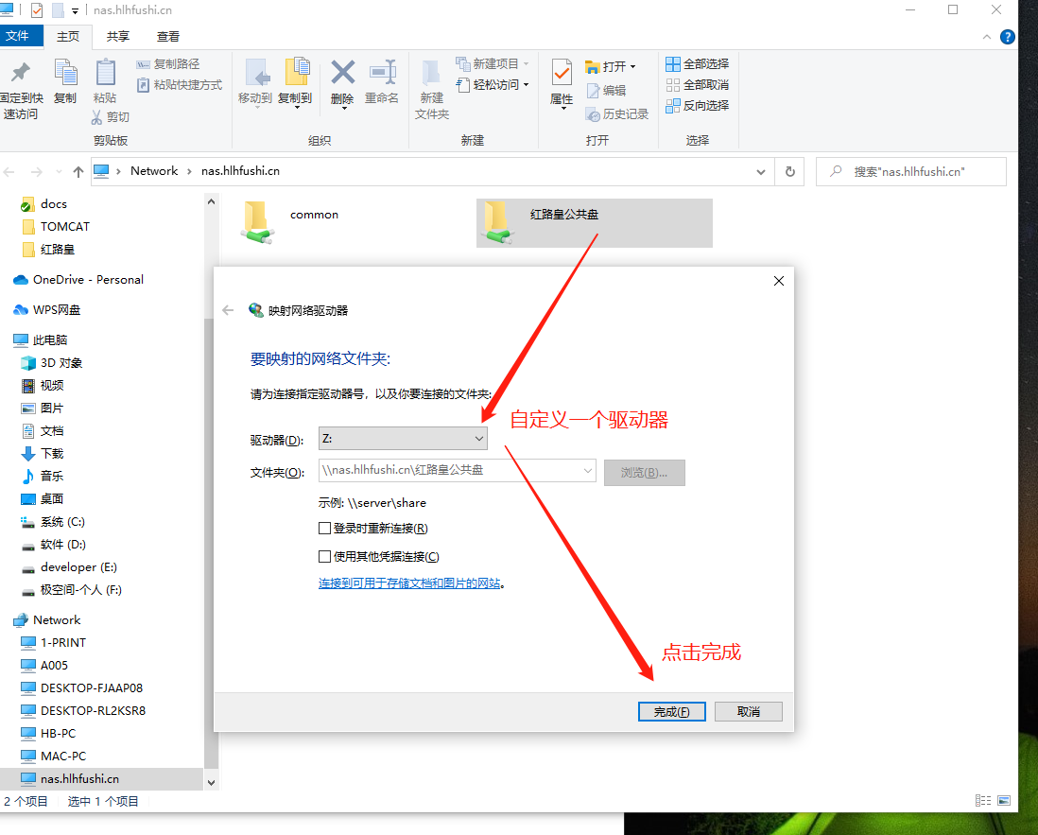This screenshot has height=835, width=1038.
Task: Click the navigation pane vertical scrollbar
Action: [211, 530]
